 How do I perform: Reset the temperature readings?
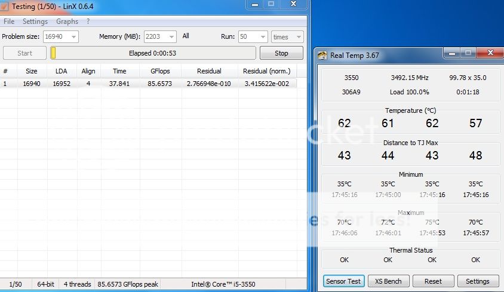point(433,281)
